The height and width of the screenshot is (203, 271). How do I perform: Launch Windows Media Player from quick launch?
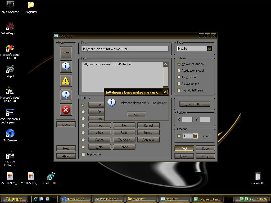(x=48, y=199)
